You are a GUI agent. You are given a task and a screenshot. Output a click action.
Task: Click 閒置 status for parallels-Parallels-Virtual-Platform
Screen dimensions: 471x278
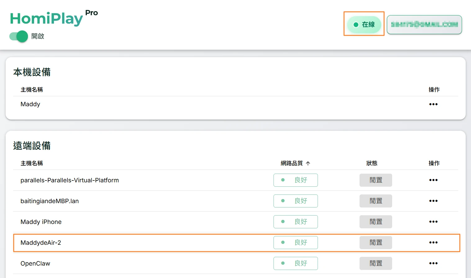coord(376,180)
